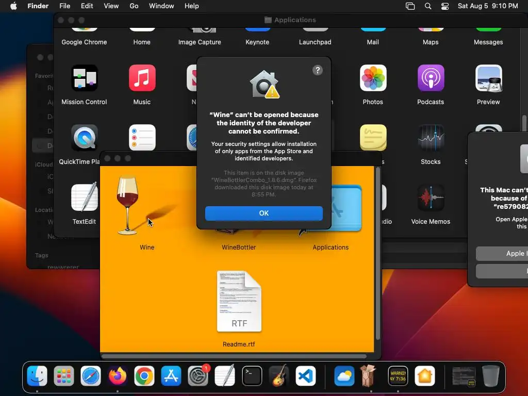
Task: Open the Trash in the Dock
Action: tap(491, 376)
